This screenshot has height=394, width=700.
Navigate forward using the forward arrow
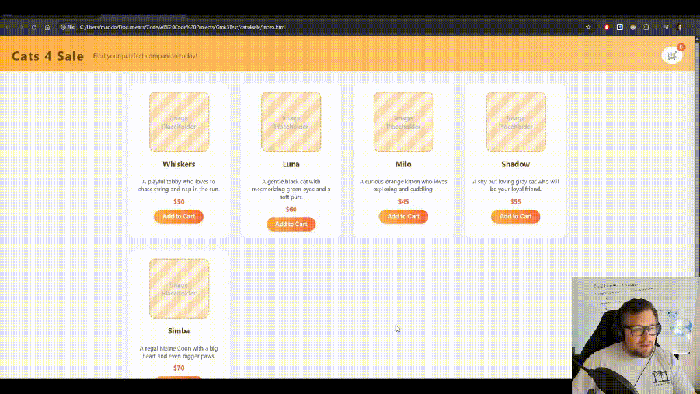[x=21, y=27]
